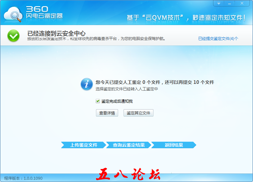Click the blue info icon
The image size is (253, 182).
87,84
